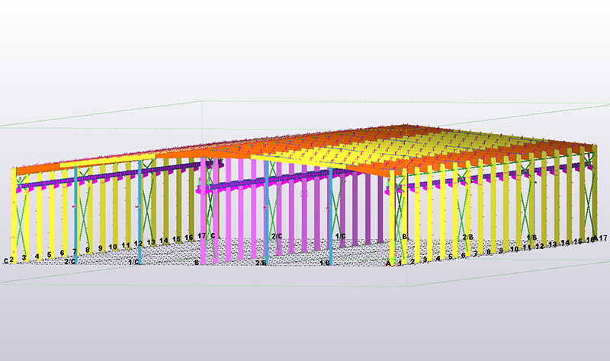This screenshot has height=361, width=610.
Task: Click the 1/C label on the near gable
Action: point(133,262)
